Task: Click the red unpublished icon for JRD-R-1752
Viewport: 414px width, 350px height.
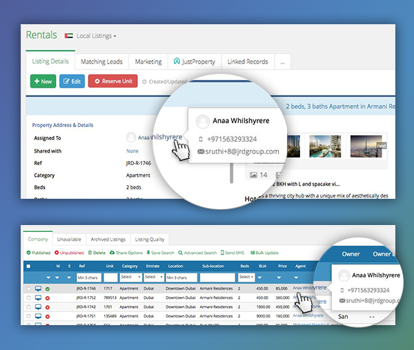Action: [48, 298]
